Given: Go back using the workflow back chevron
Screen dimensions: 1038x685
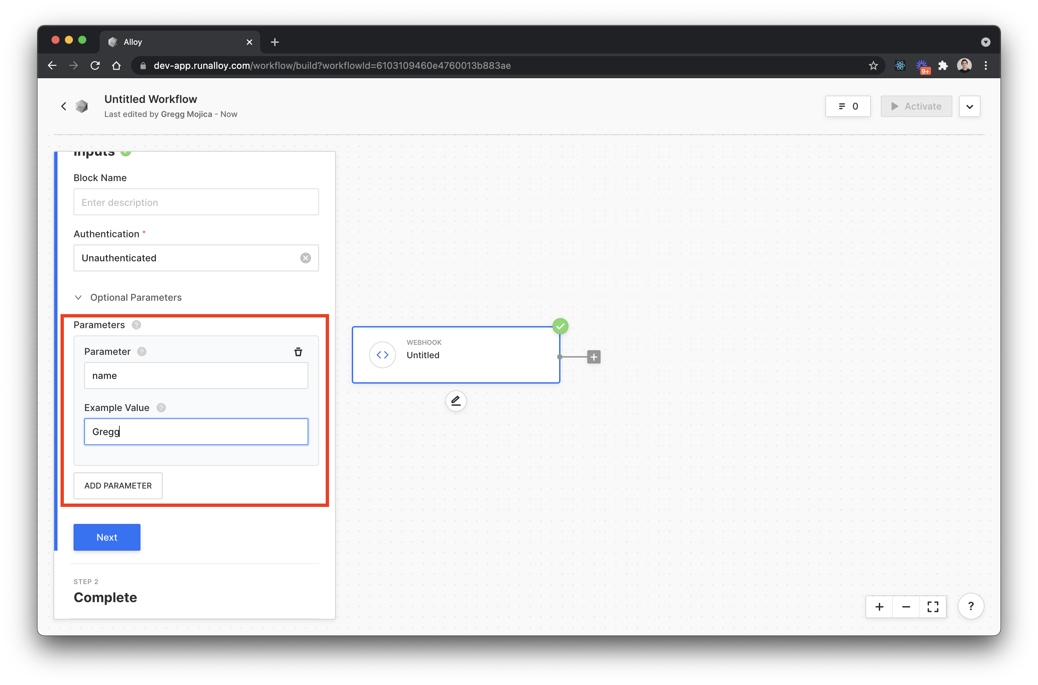Looking at the screenshot, I should [x=64, y=106].
